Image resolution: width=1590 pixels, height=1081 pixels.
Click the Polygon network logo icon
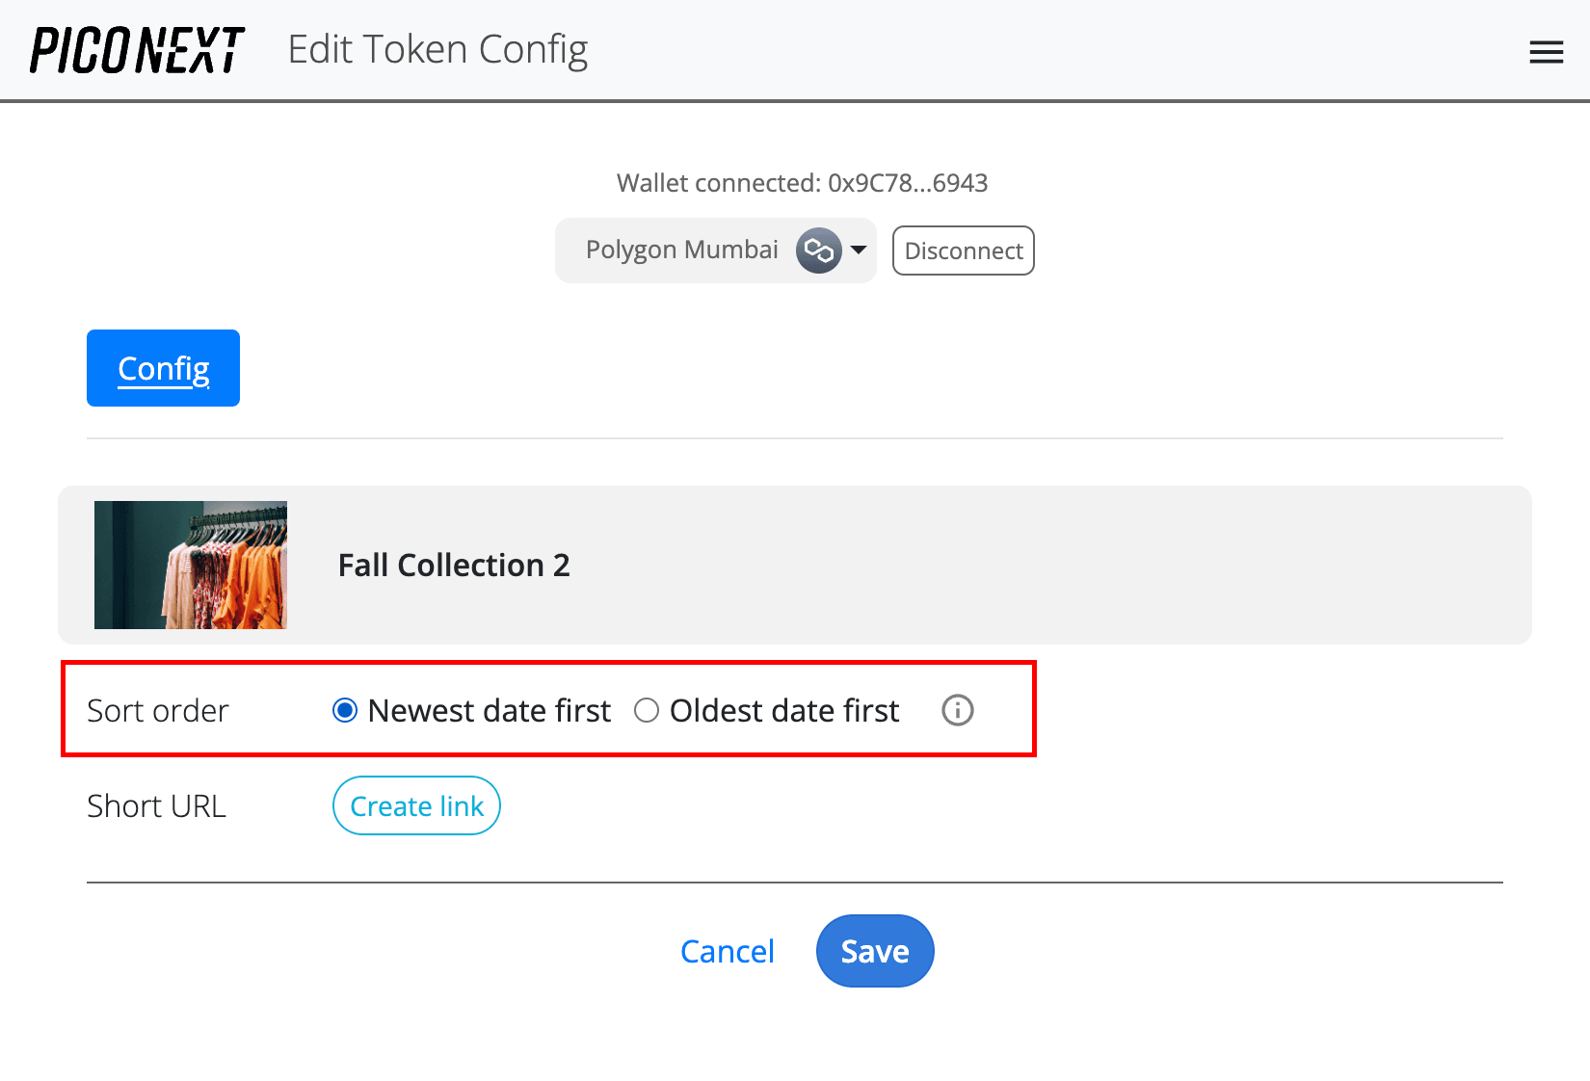point(818,250)
